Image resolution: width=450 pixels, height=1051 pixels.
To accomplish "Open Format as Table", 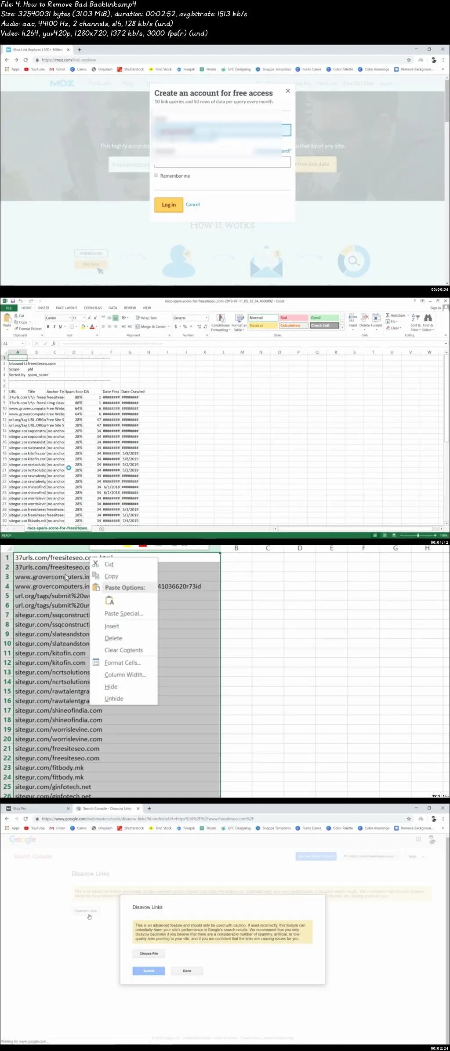I will [240, 322].
